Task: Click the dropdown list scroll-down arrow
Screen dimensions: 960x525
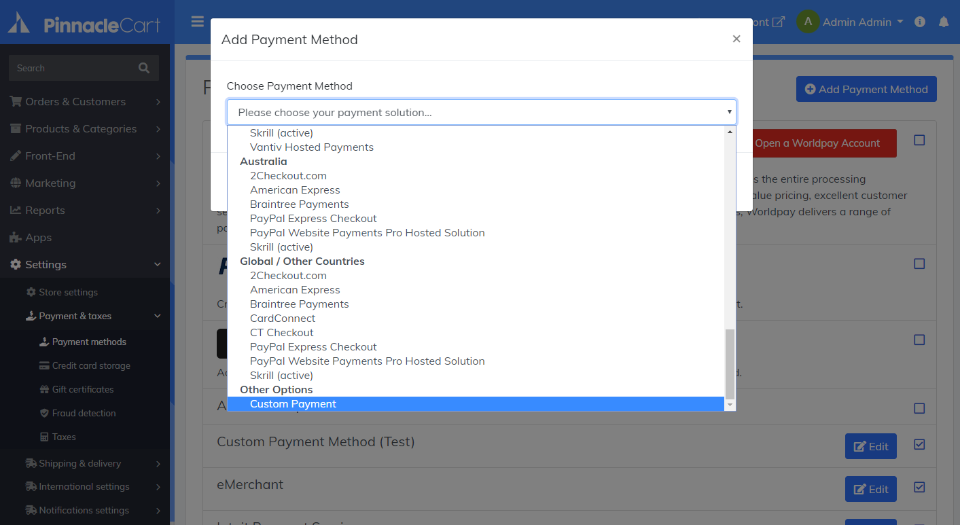Action: [730, 405]
